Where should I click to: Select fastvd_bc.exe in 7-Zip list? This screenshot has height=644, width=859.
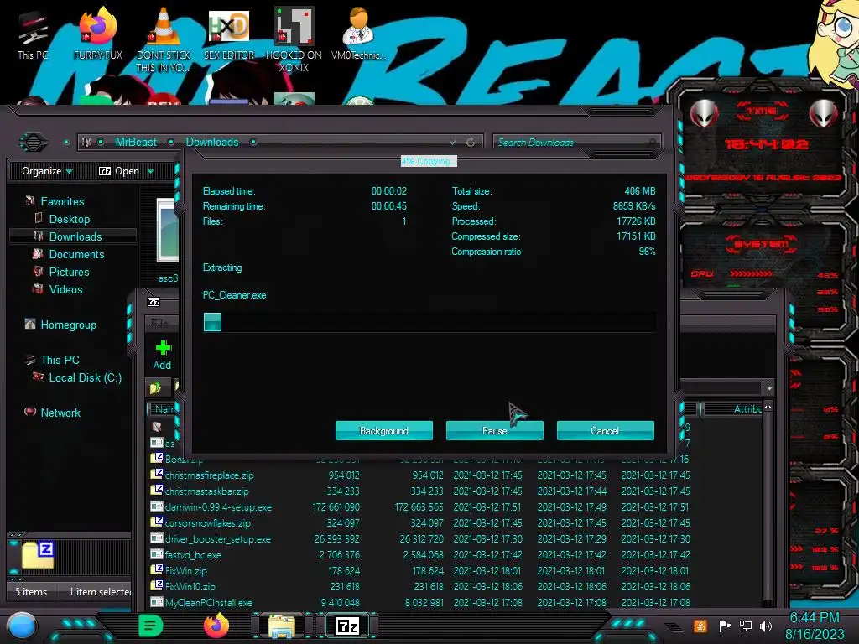193,555
